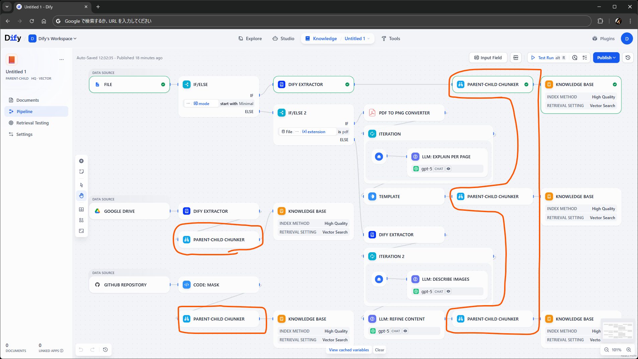Open version history icon next to Publish
Screen dimensions: 638x359
pos(628,58)
